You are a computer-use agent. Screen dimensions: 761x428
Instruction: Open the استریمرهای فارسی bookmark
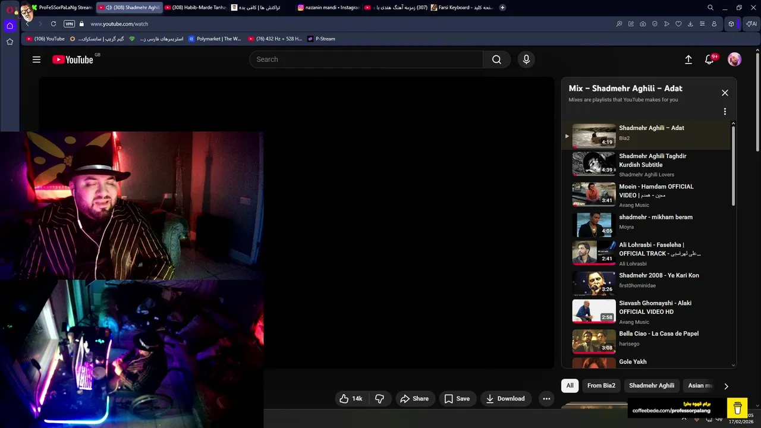pyautogui.click(x=156, y=39)
